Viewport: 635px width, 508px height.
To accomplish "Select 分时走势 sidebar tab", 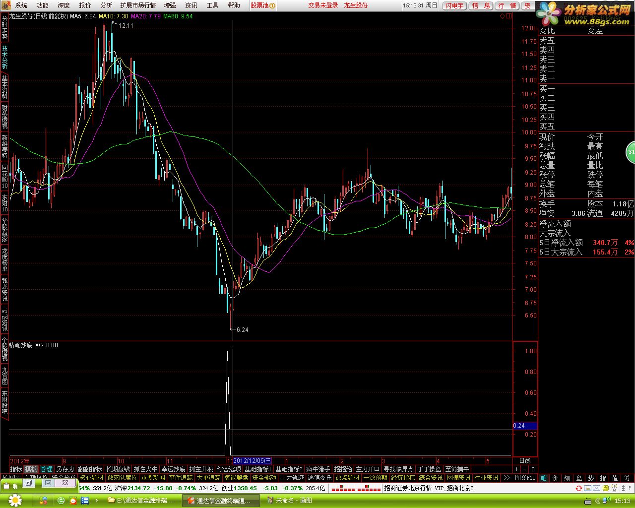I will coord(4,28).
